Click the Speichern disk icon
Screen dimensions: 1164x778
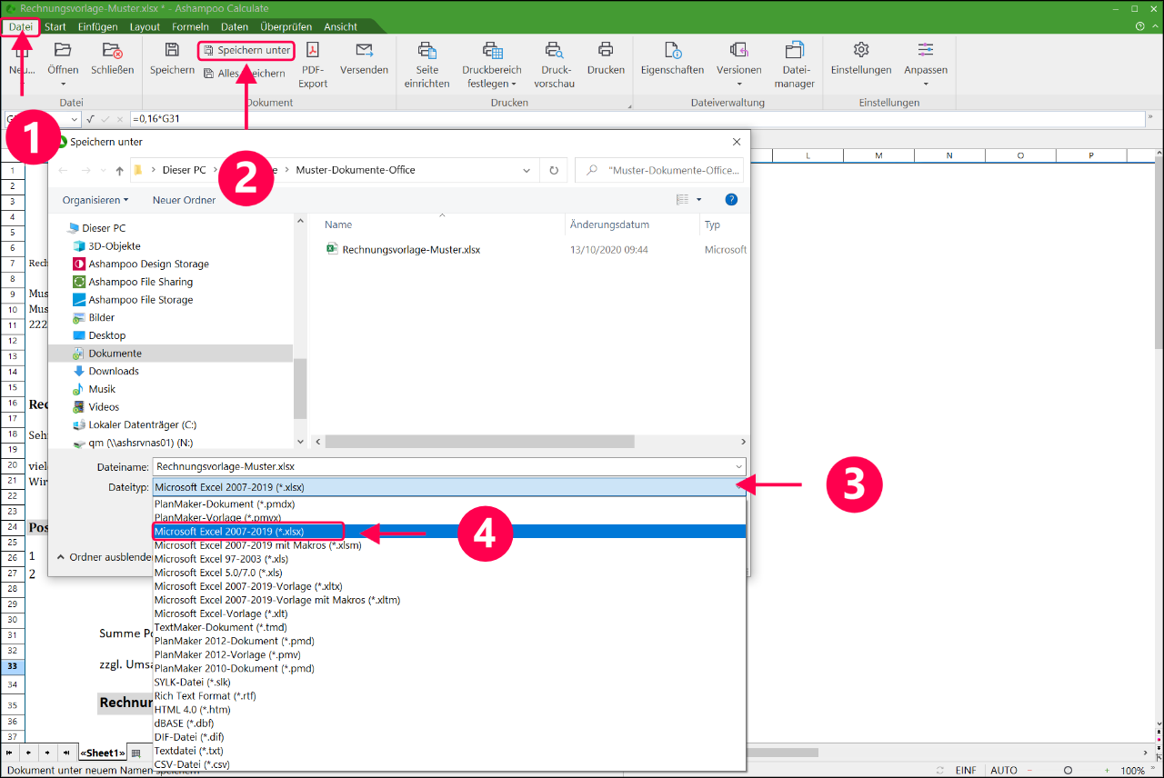pyautogui.click(x=172, y=50)
